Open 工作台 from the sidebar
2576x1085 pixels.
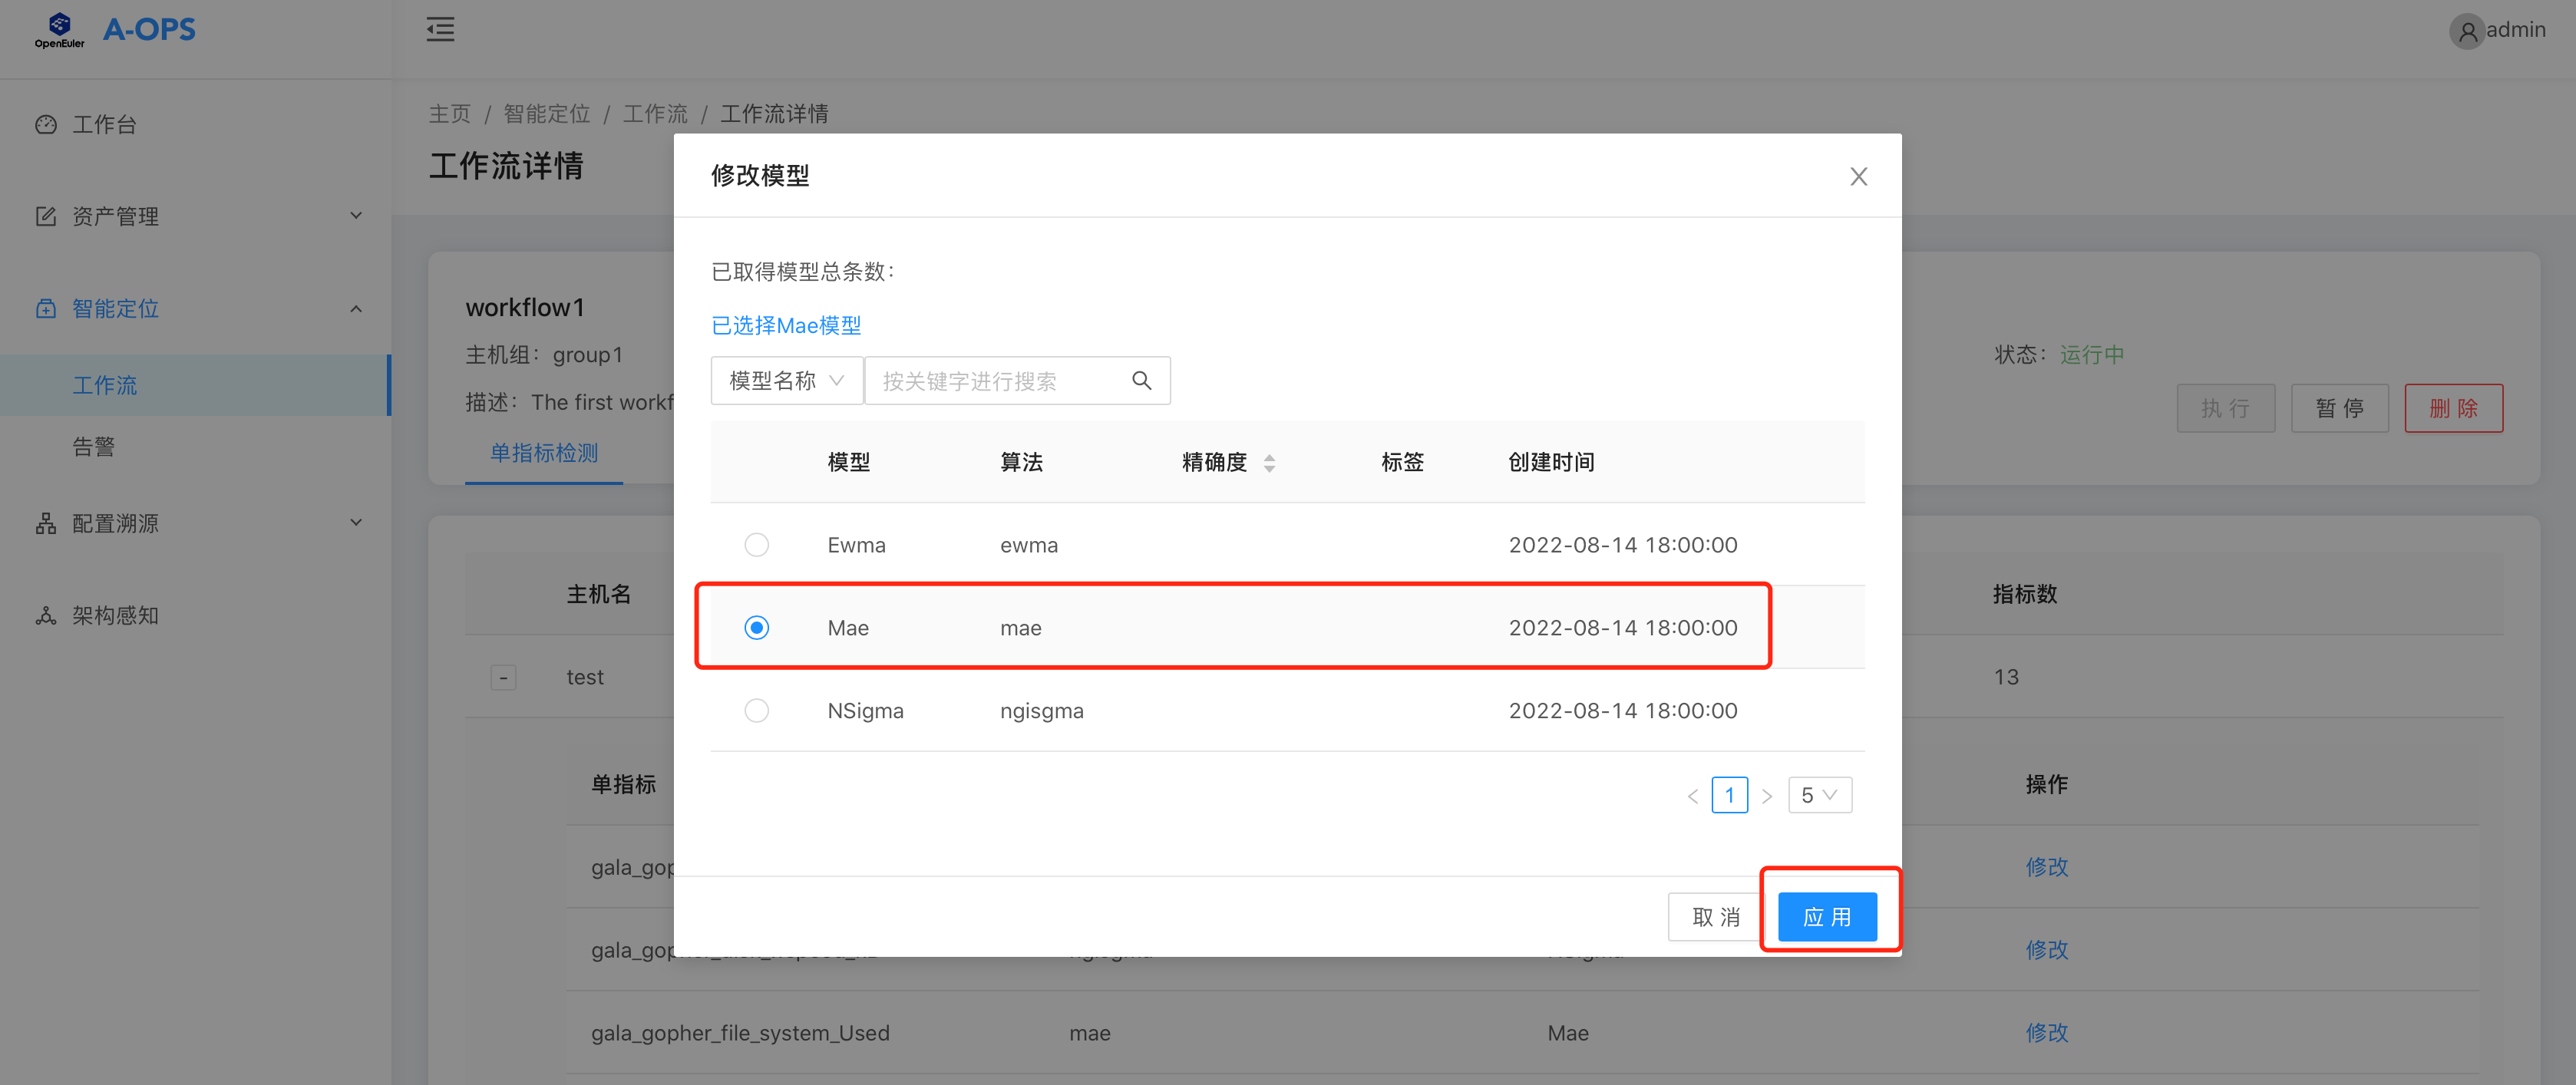[x=104, y=125]
